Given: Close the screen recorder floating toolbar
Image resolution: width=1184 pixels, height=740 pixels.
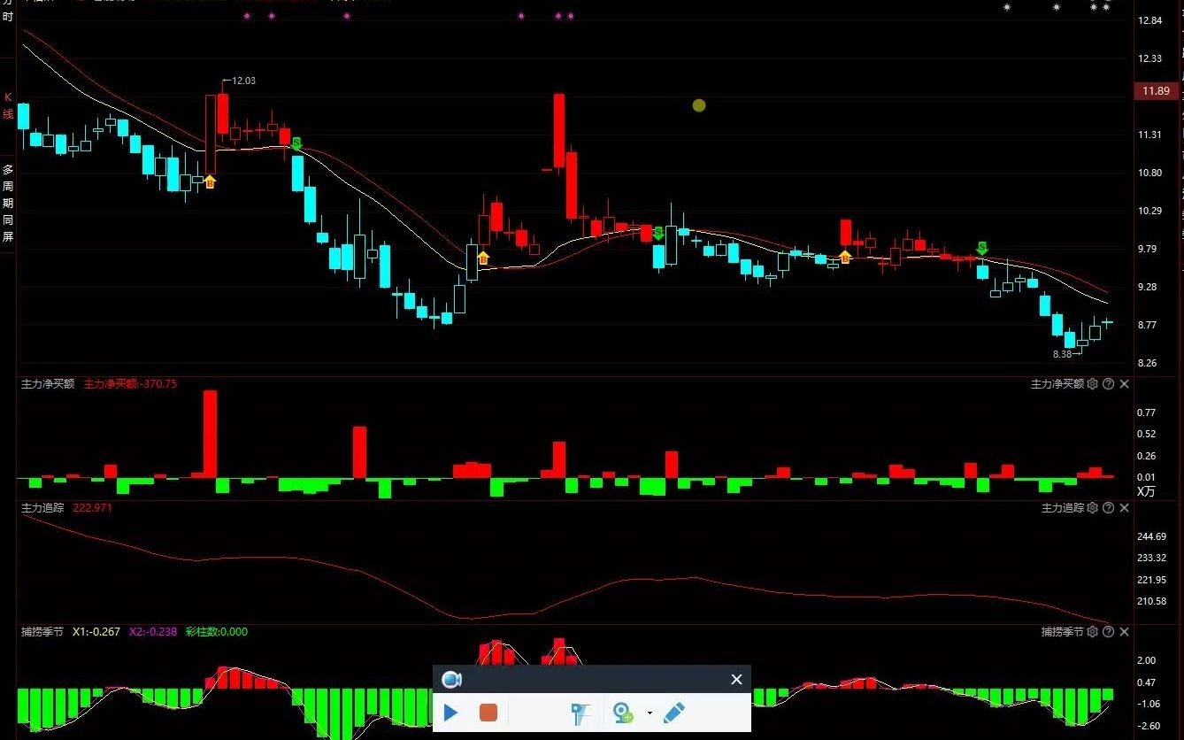Looking at the screenshot, I should (736, 679).
